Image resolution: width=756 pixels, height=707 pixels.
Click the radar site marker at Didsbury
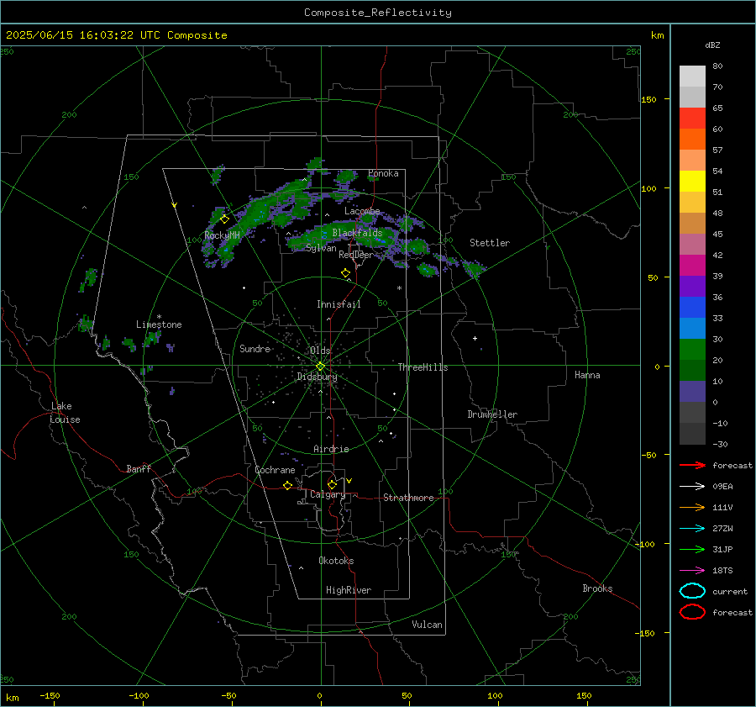point(321,367)
